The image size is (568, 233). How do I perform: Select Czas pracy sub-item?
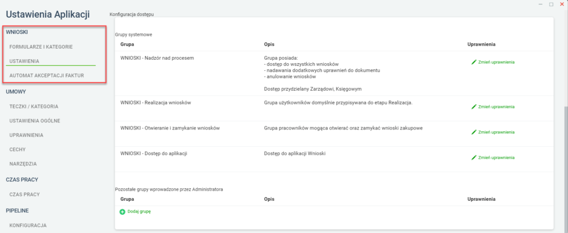point(24,194)
